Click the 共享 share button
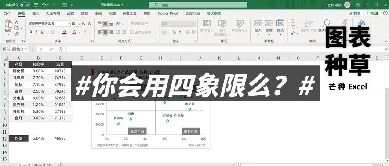The width and height of the screenshot is (389, 166). tap(355, 14)
